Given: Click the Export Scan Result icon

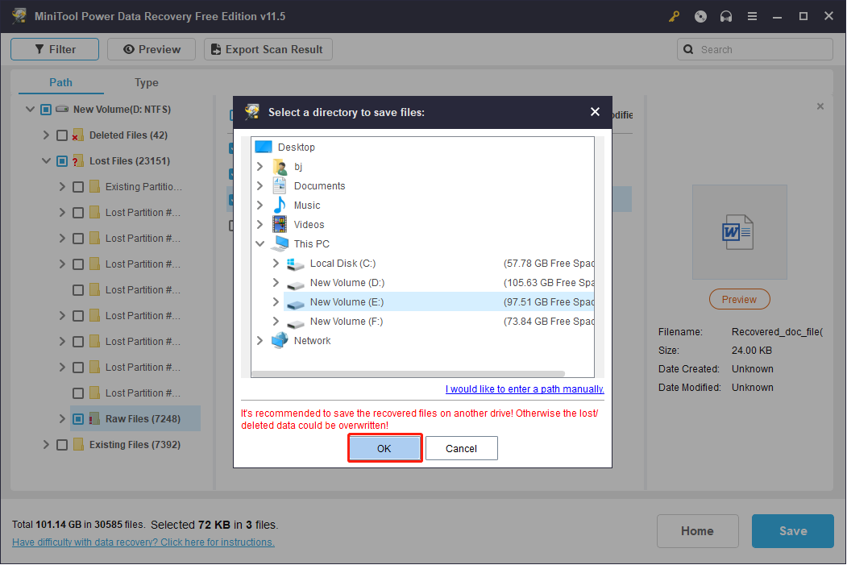Looking at the screenshot, I should click(215, 49).
